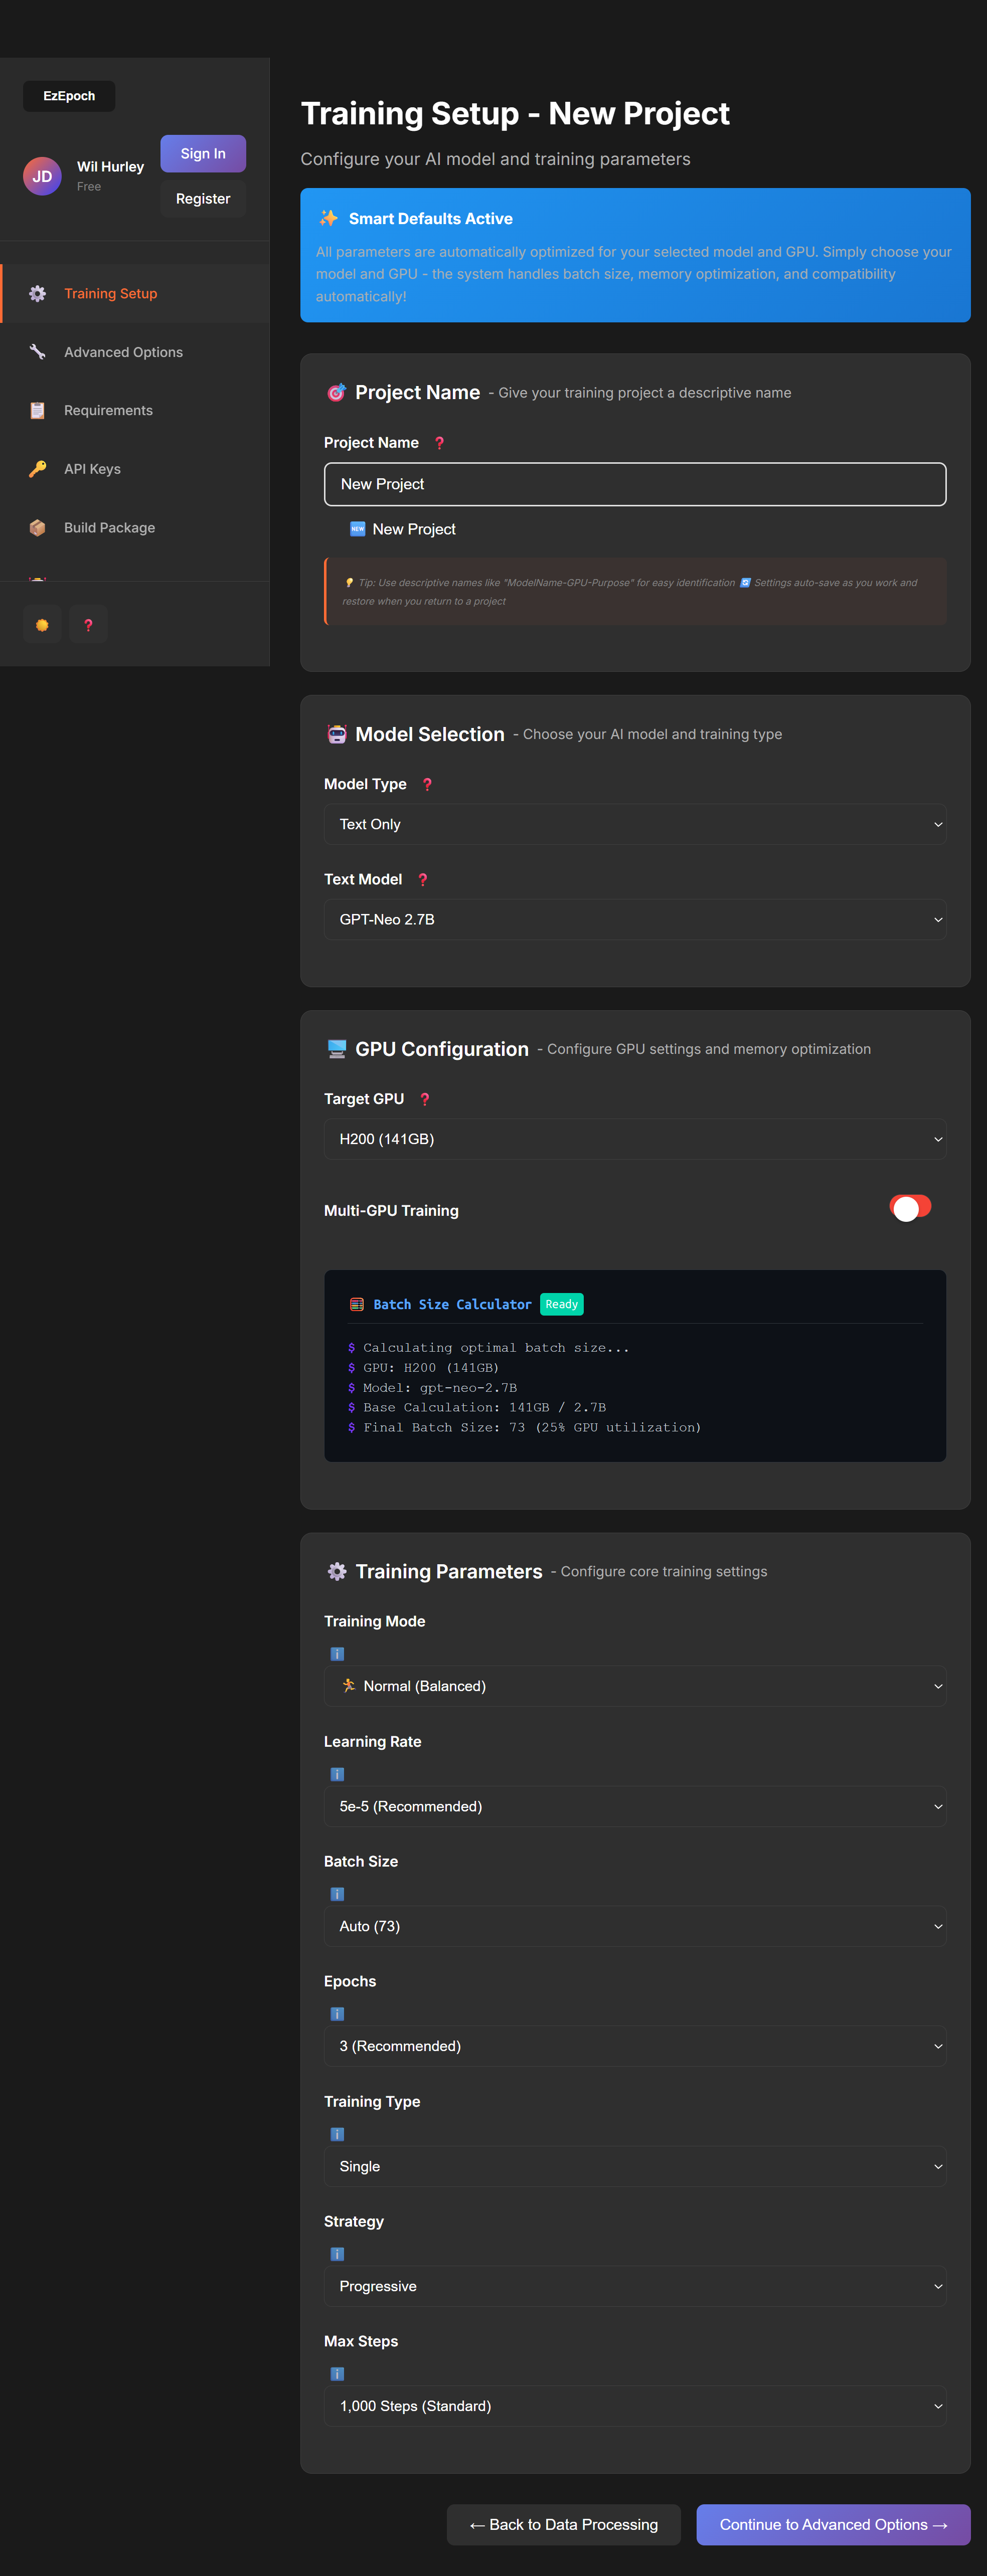Open the sun theme icon at sidebar bottom
Screen dimensions: 987x2576
[x=42, y=624]
